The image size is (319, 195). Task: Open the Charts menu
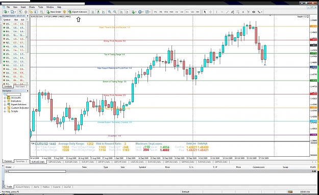coord(32,7)
